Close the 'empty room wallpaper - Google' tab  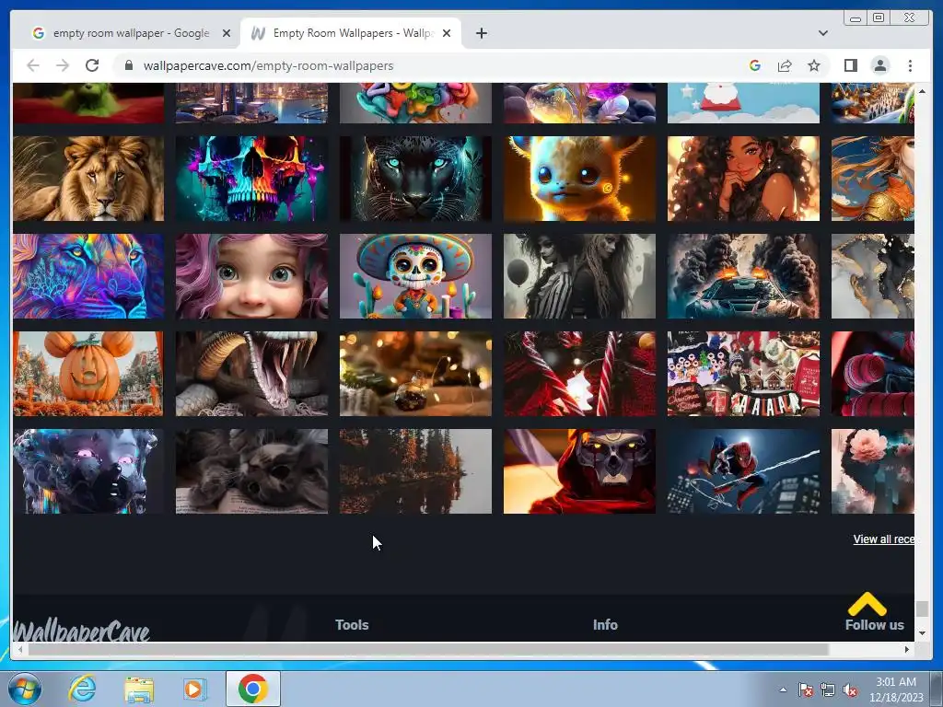point(227,33)
